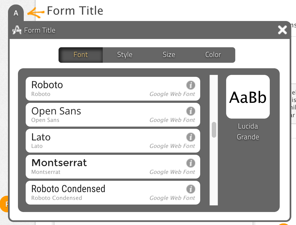This screenshot has height=225, width=296.
Task: Switch to the Font tab
Action: click(81, 55)
